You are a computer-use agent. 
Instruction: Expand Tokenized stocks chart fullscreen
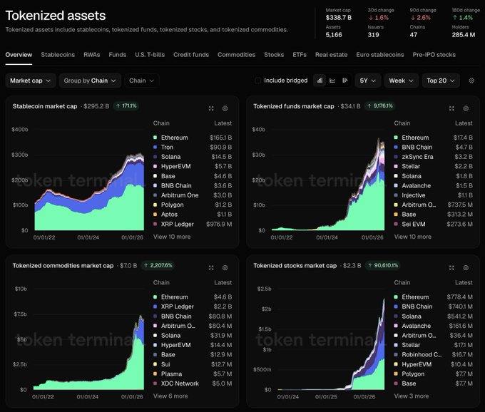click(451, 268)
